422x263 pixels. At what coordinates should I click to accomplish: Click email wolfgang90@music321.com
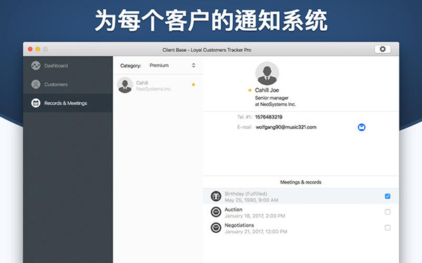[x=286, y=127]
